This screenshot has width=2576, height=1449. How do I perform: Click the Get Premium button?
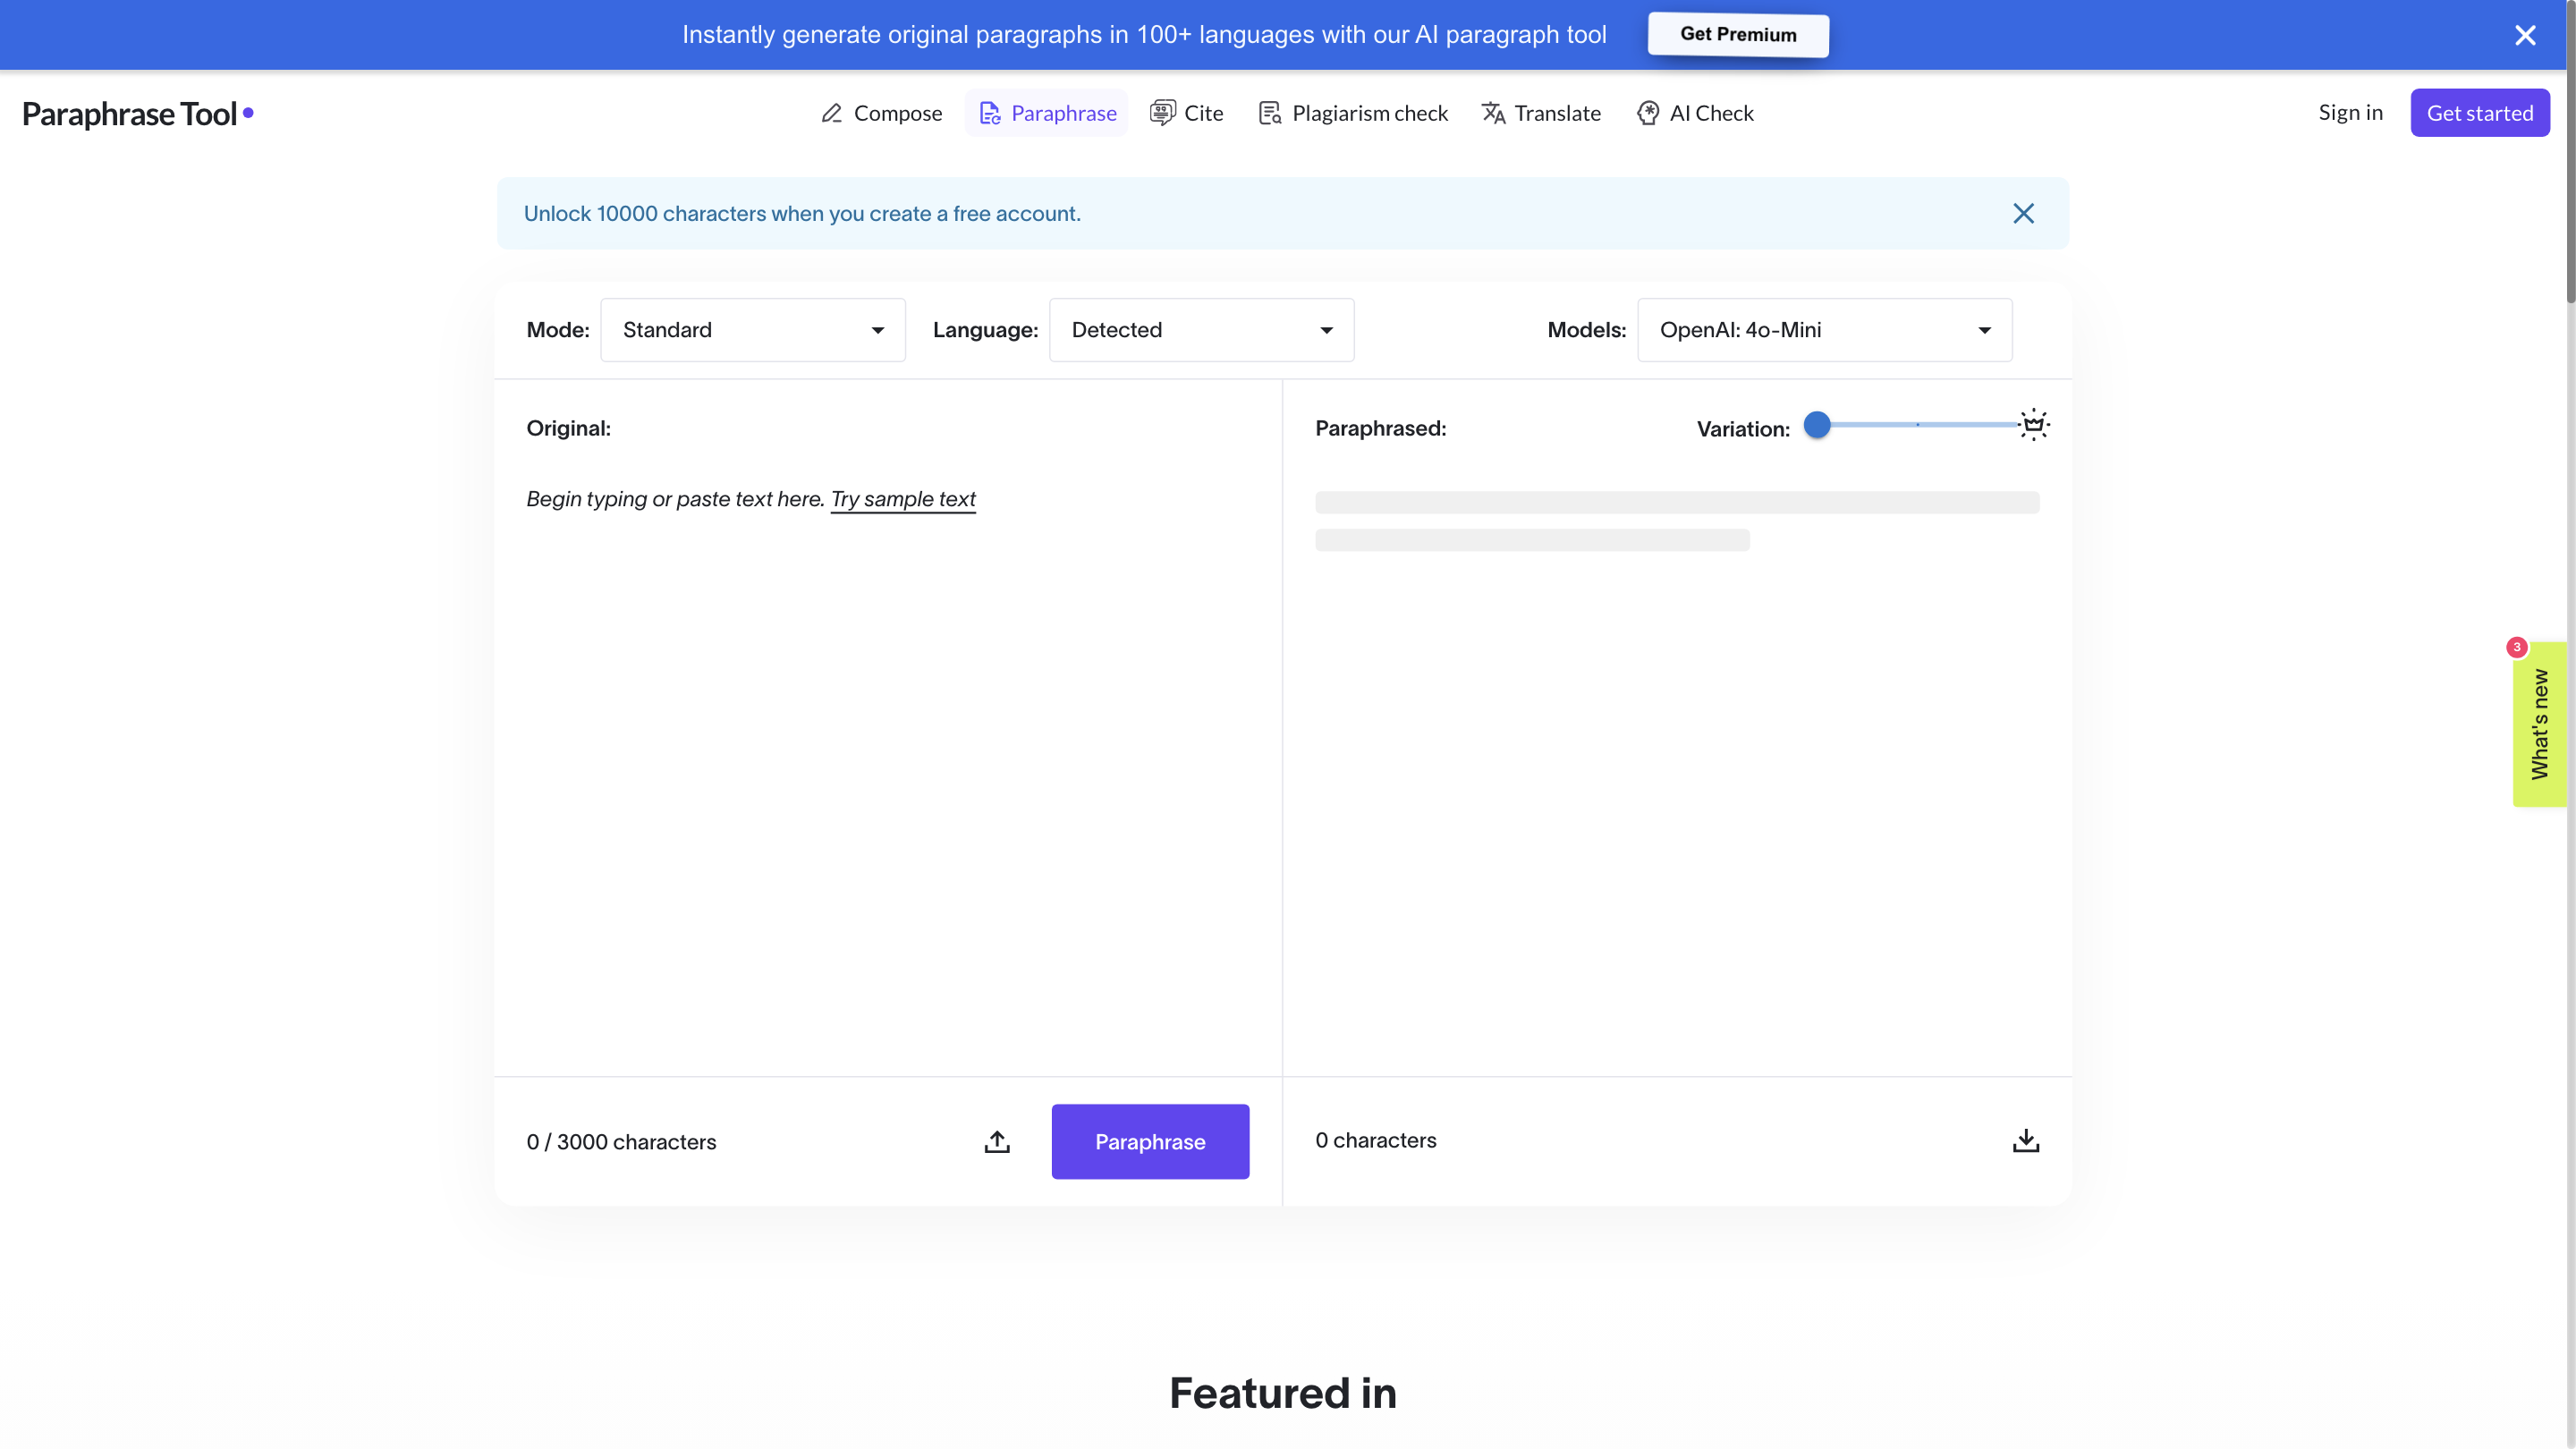click(x=1737, y=34)
